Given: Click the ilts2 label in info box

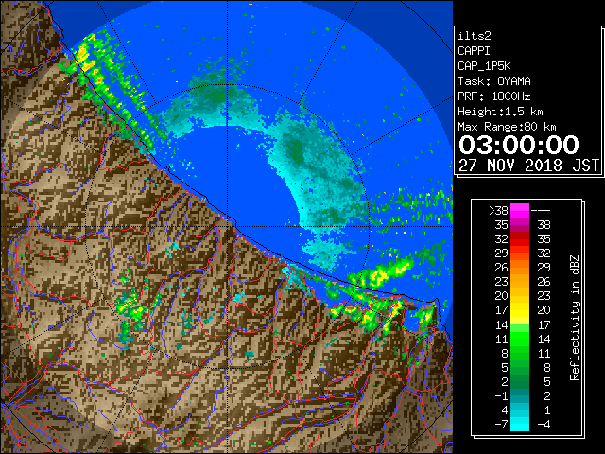Looking at the screenshot, I should click(475, 36).
